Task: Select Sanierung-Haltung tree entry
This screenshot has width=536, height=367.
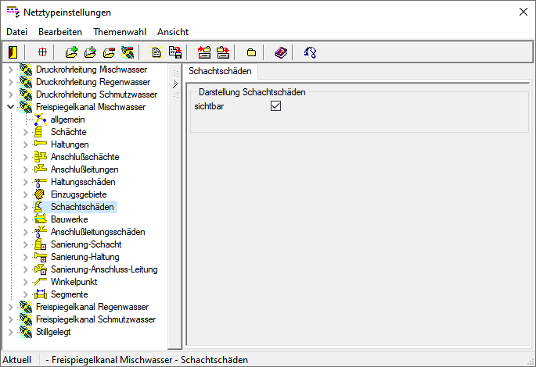Action: (85, 257)
